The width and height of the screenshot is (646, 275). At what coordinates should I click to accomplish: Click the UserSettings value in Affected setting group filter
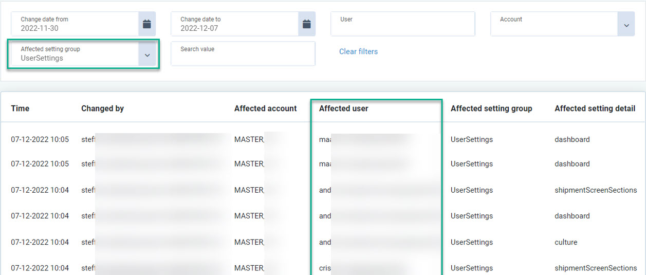pyautogui.click(x=42, y=58)
